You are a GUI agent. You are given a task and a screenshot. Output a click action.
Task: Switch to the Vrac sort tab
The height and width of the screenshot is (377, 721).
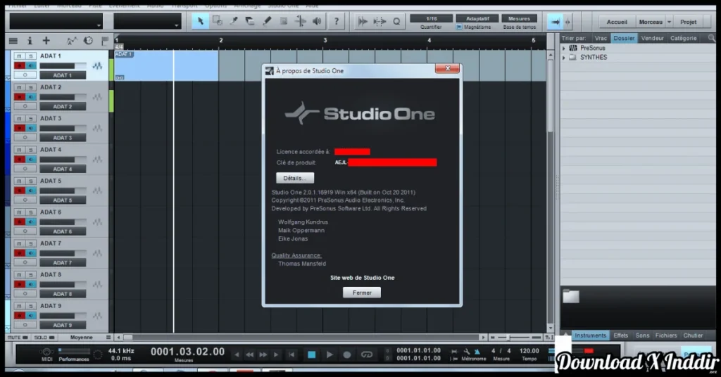[x=601, y=38]
